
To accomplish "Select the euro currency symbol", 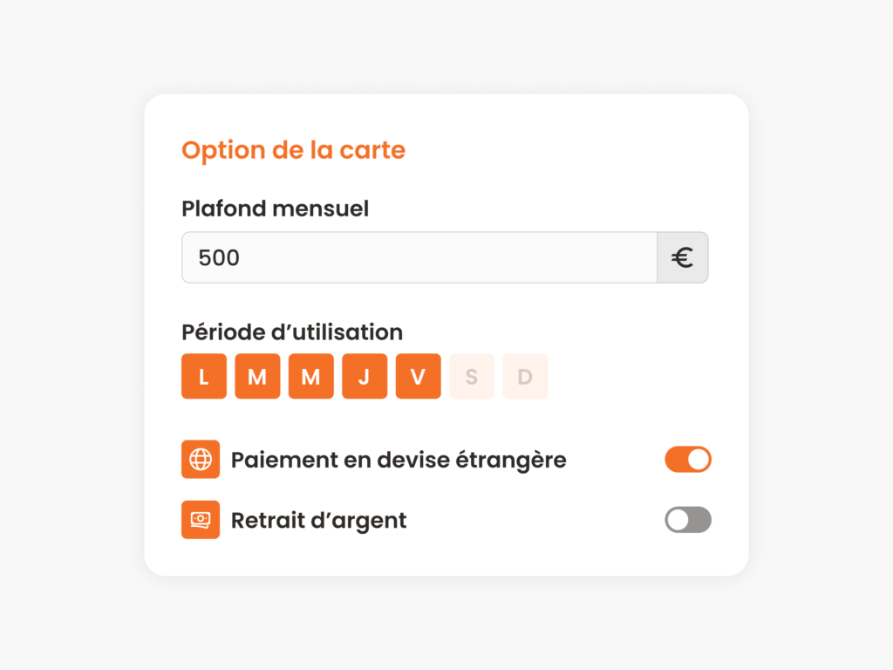I will coord(683,257).
